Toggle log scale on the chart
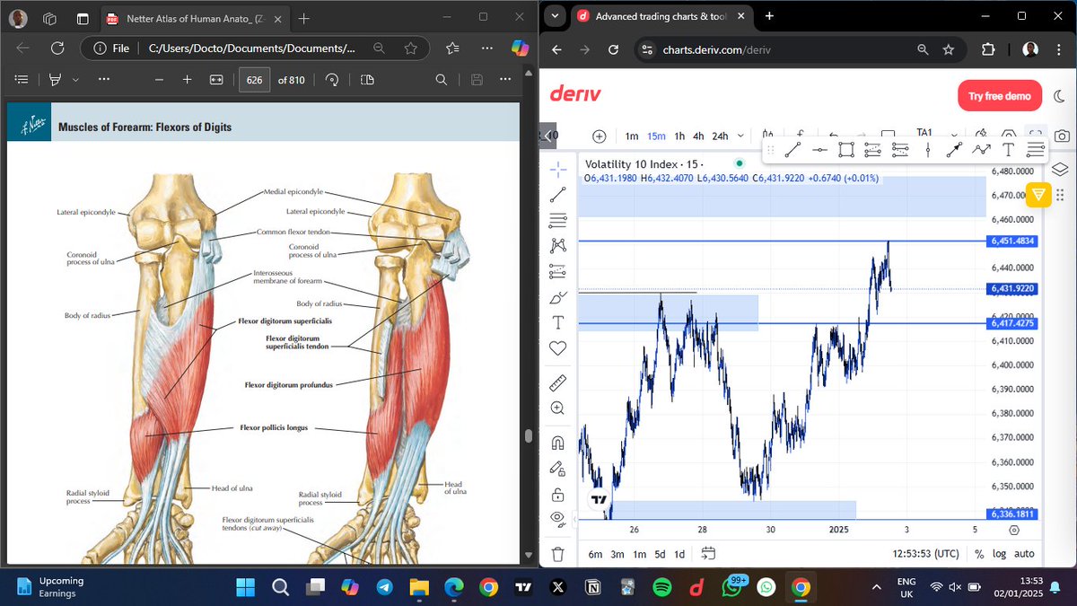Image resolution: width=1077 pixels, height=606 pixels. 999,554
